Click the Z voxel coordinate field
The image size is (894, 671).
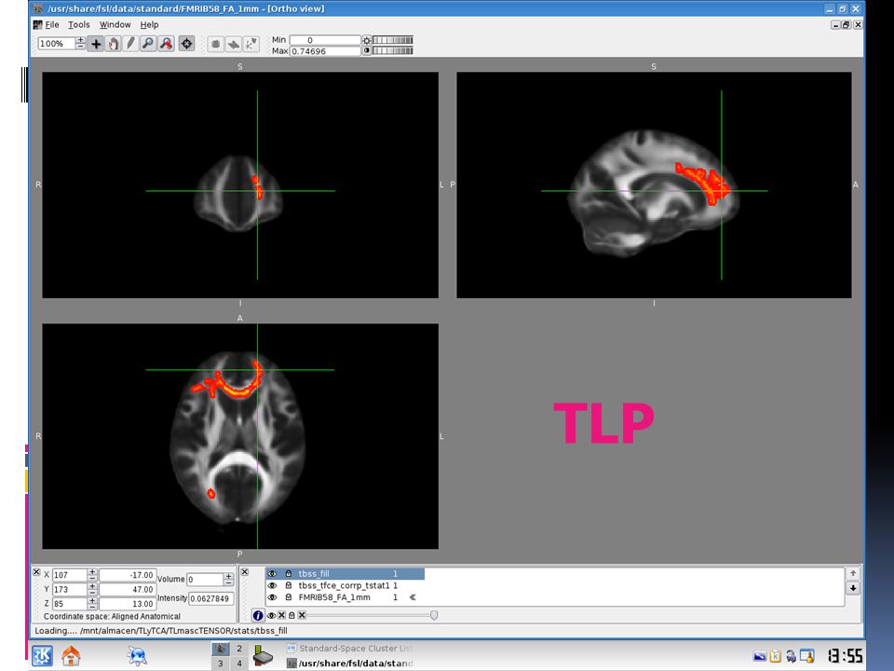click(69, 604)
